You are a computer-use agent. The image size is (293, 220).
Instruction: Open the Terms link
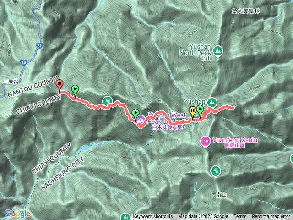240,217
